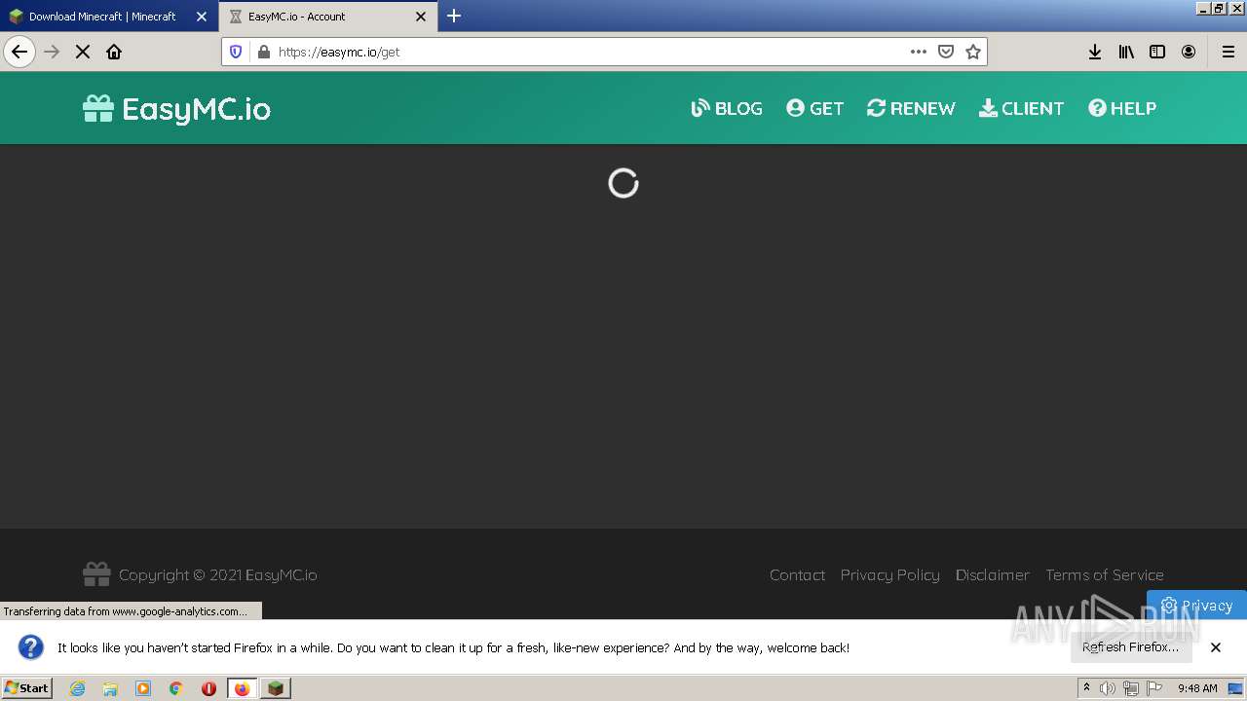Open the media player taskbar icon
This screenshot has height=701, width=1247.
coord(143,688)
